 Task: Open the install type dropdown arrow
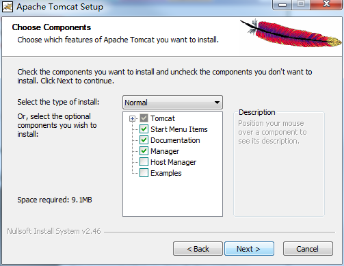pyautogui.click(x=217, y=103)
